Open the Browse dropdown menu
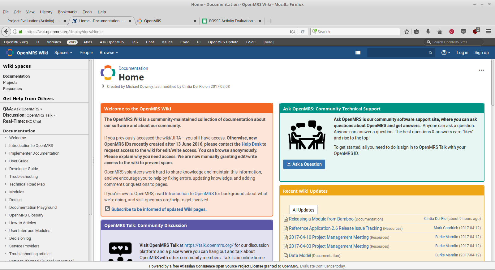The width and height of the screenshot is (495, 270). coord(109,53)
